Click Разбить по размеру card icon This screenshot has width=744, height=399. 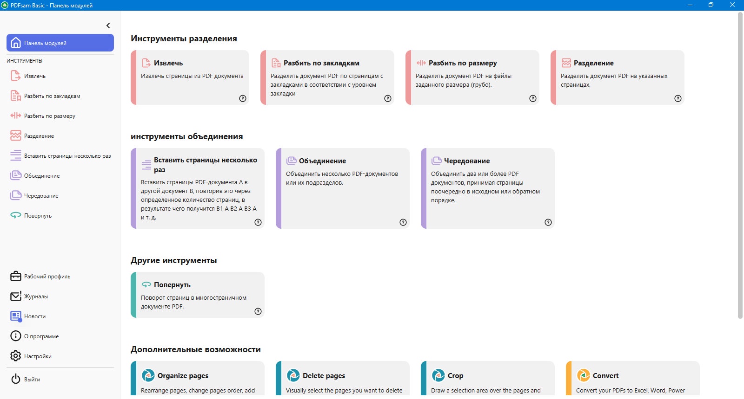click(421, 63)
